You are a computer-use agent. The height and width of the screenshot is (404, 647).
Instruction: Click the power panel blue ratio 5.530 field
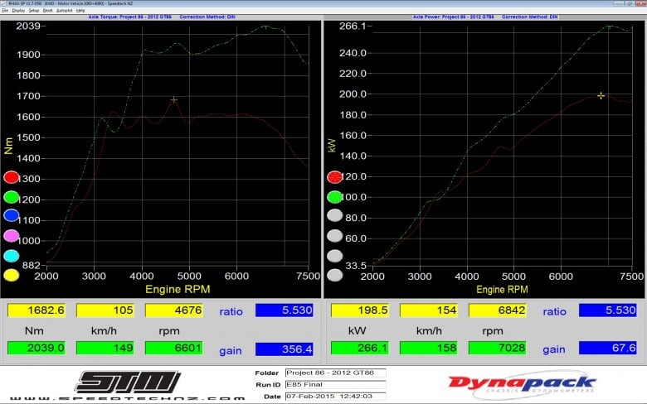pyautogui.click(x=608, y=310)
